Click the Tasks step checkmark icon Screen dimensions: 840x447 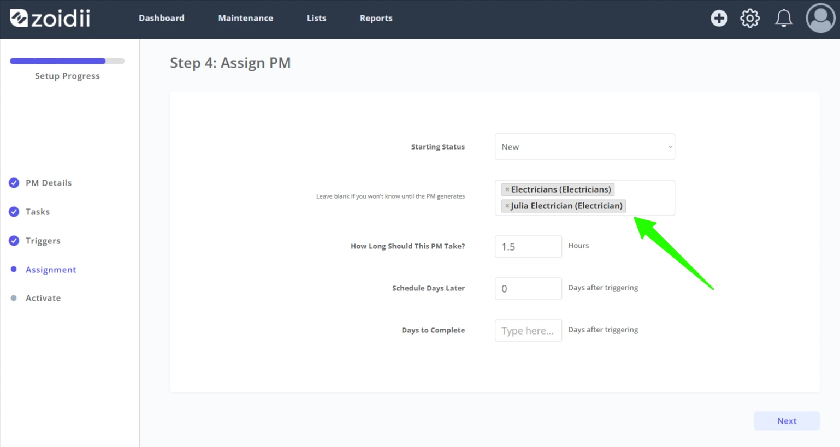tap(14, 212)
